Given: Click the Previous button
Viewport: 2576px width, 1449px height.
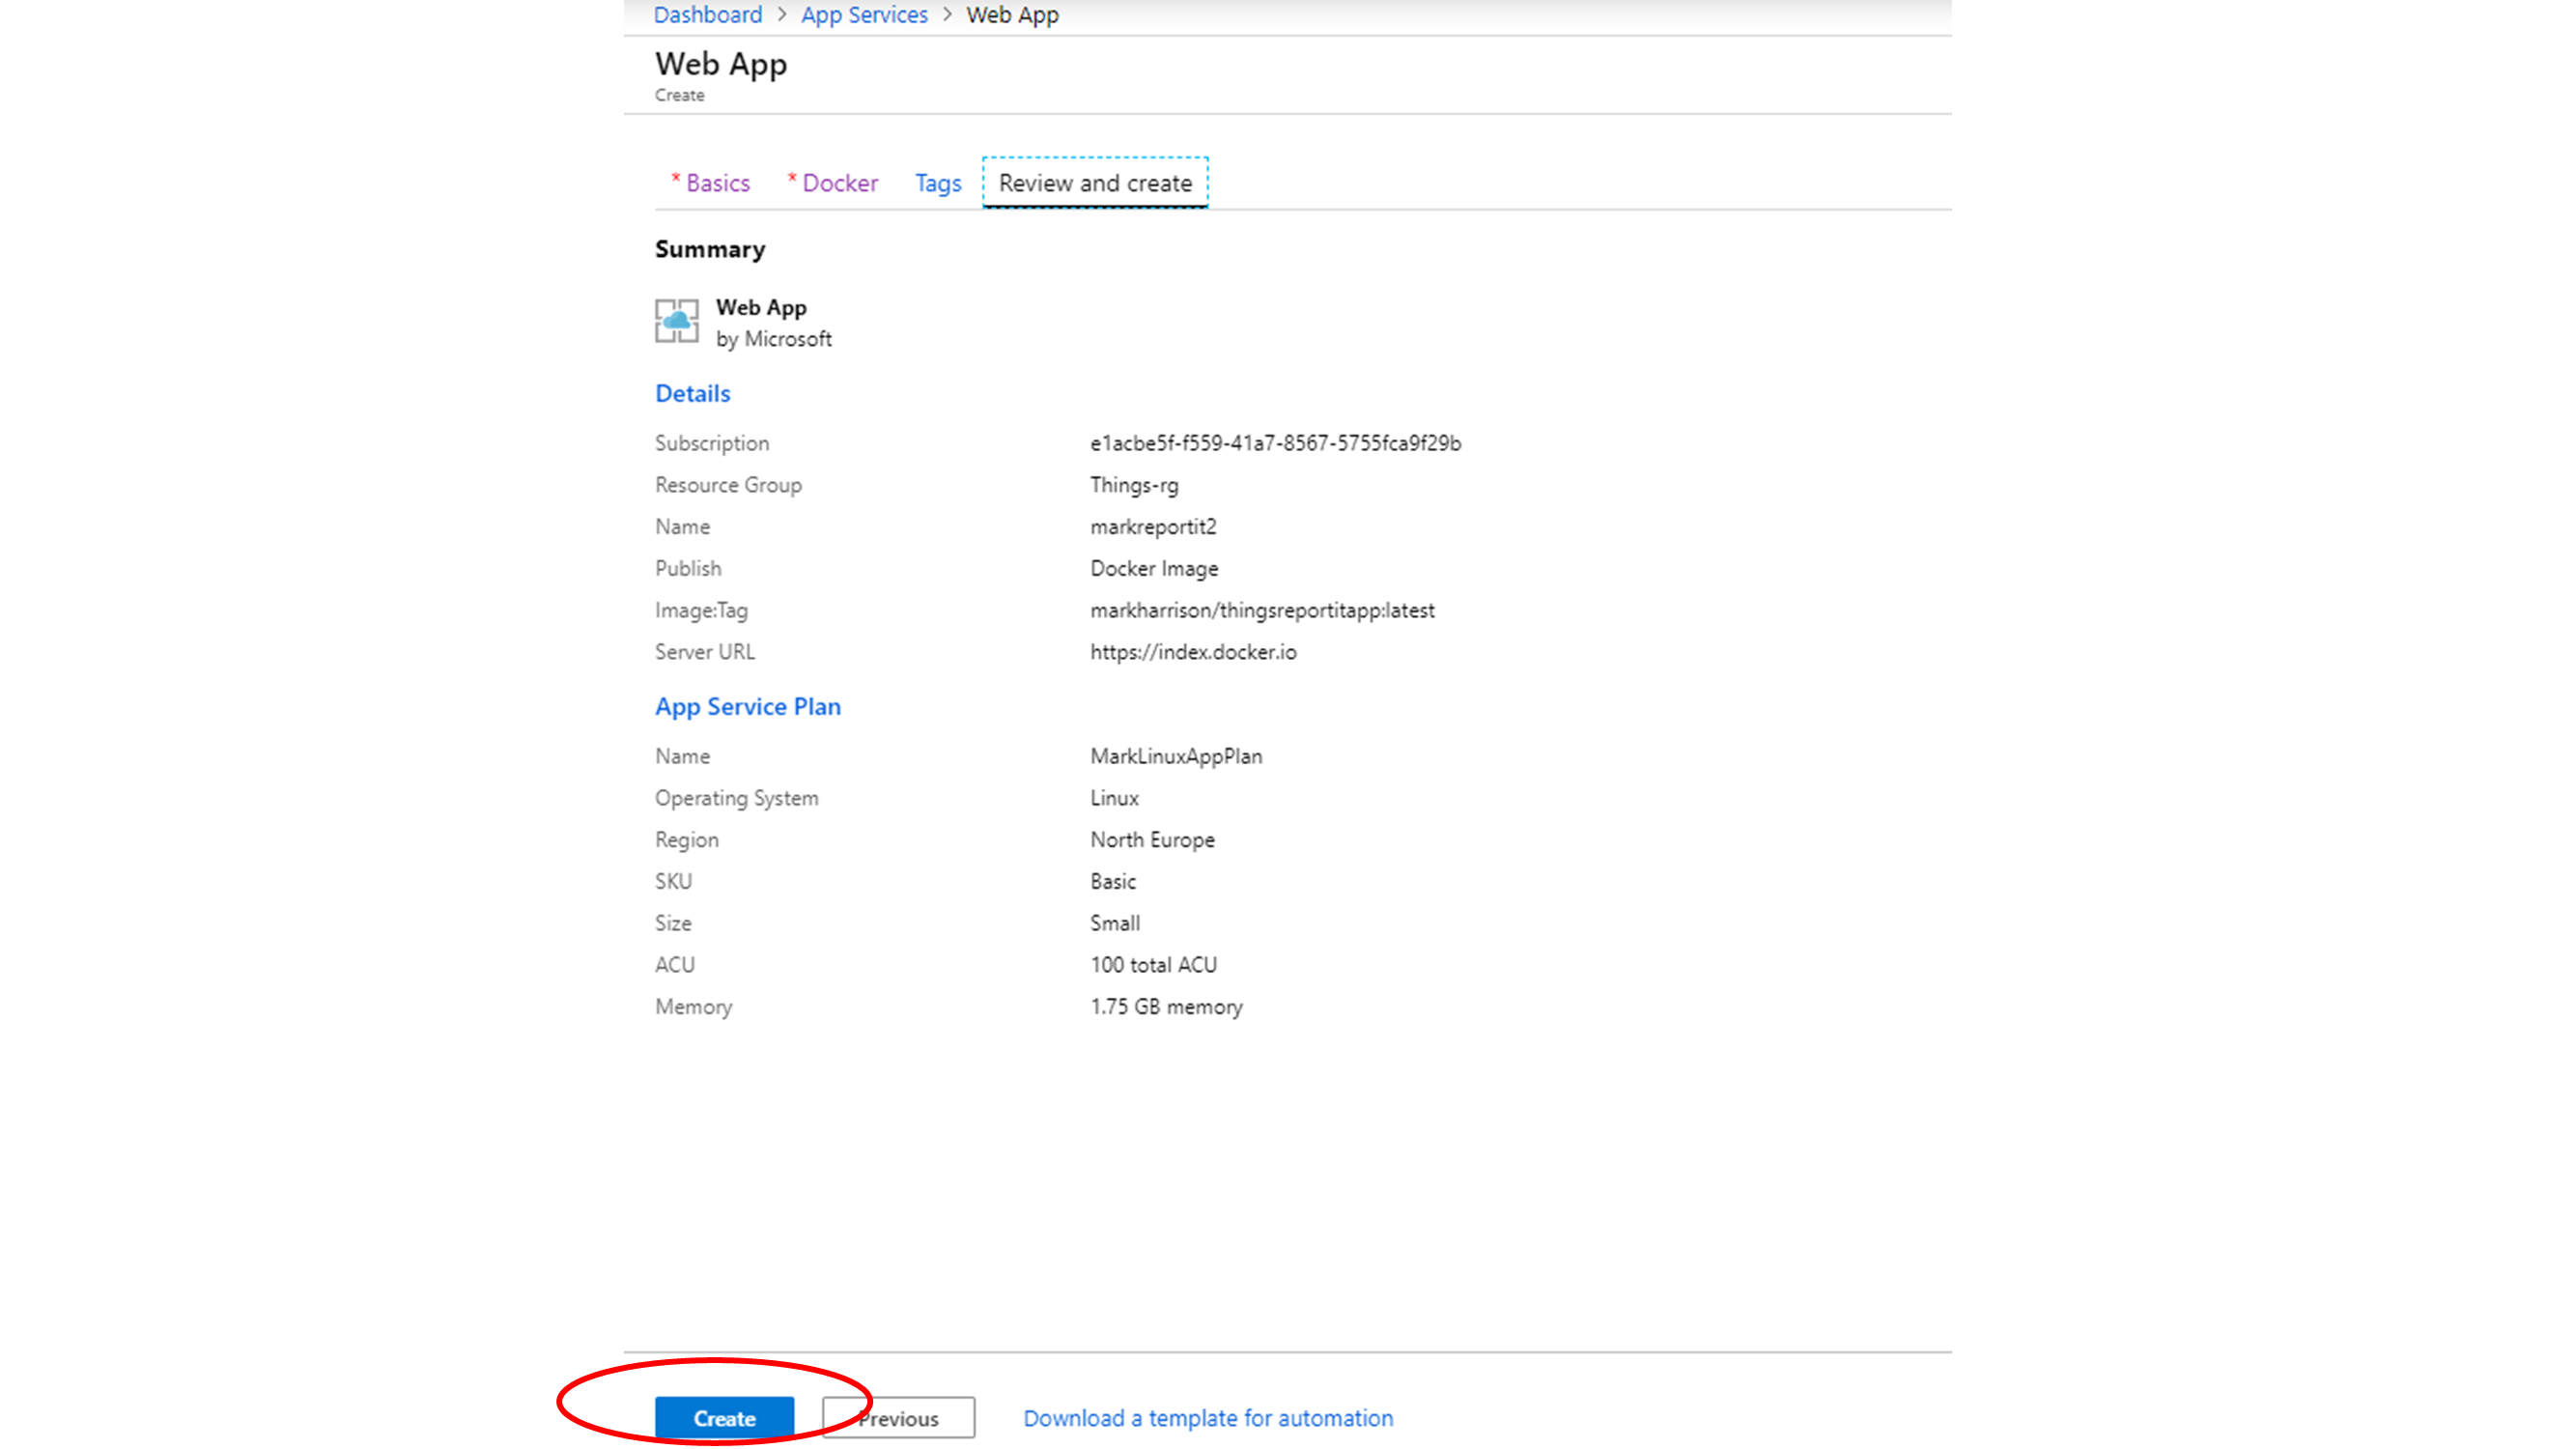Looking at the screenshot, I should [x=898, y=1417].
